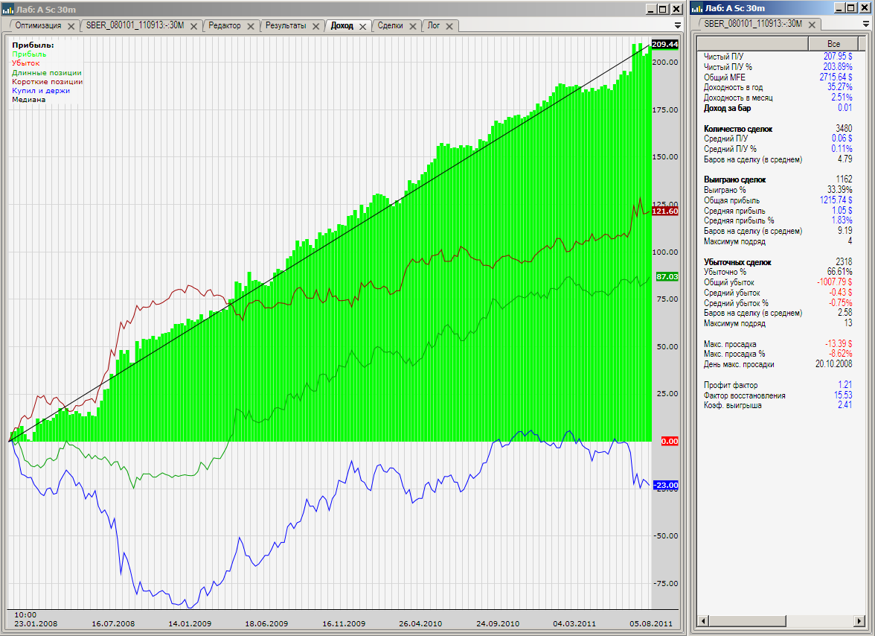
Task: Click the Купил и держи legend entry
Action: pos(41,90)
